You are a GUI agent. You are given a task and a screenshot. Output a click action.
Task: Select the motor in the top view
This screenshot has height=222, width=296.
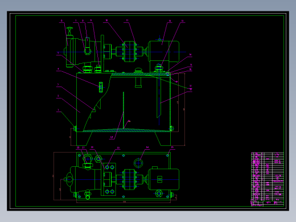163,179
